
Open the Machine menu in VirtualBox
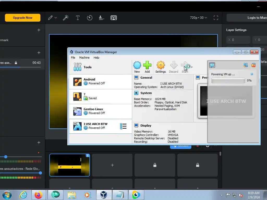click(x=84, y=58)
